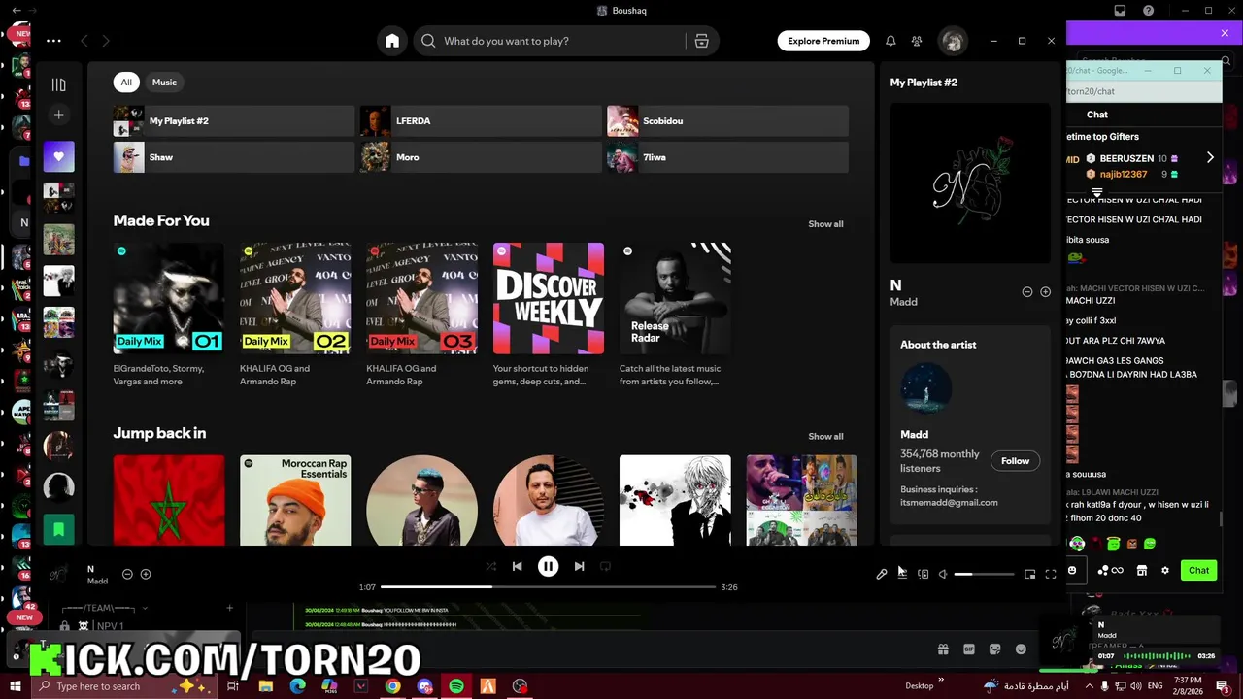Click Spotify icon in taskbar
The width and height of the screenshot is (1243, 699).
pos(456,686)
